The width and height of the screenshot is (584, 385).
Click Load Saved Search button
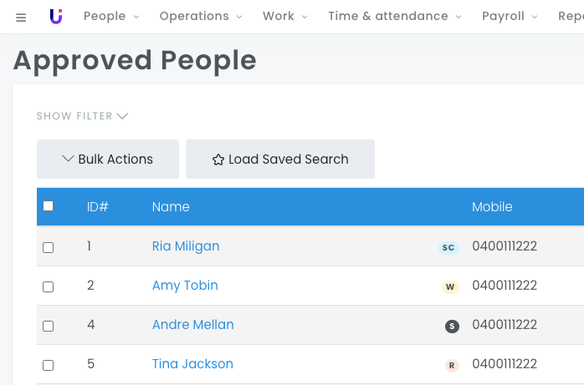(280, 159)
